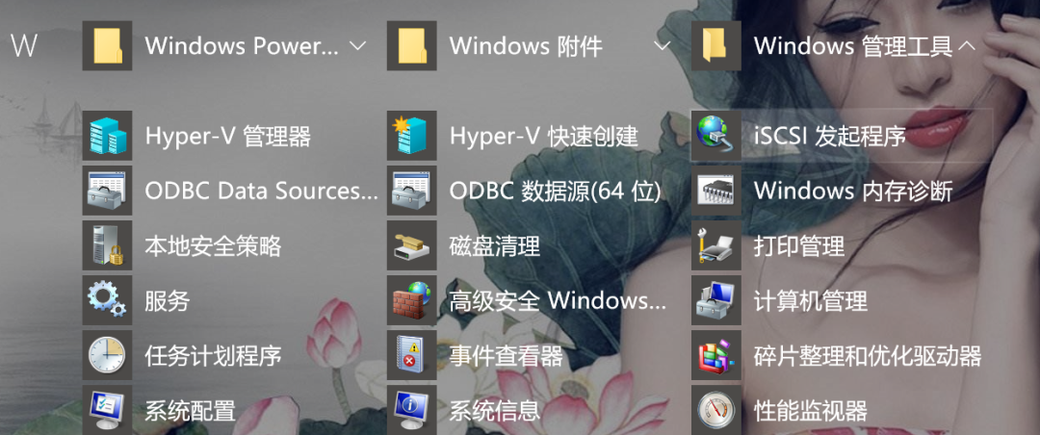Open the 任务计划程序 clock icon

[x=108, y=356]
